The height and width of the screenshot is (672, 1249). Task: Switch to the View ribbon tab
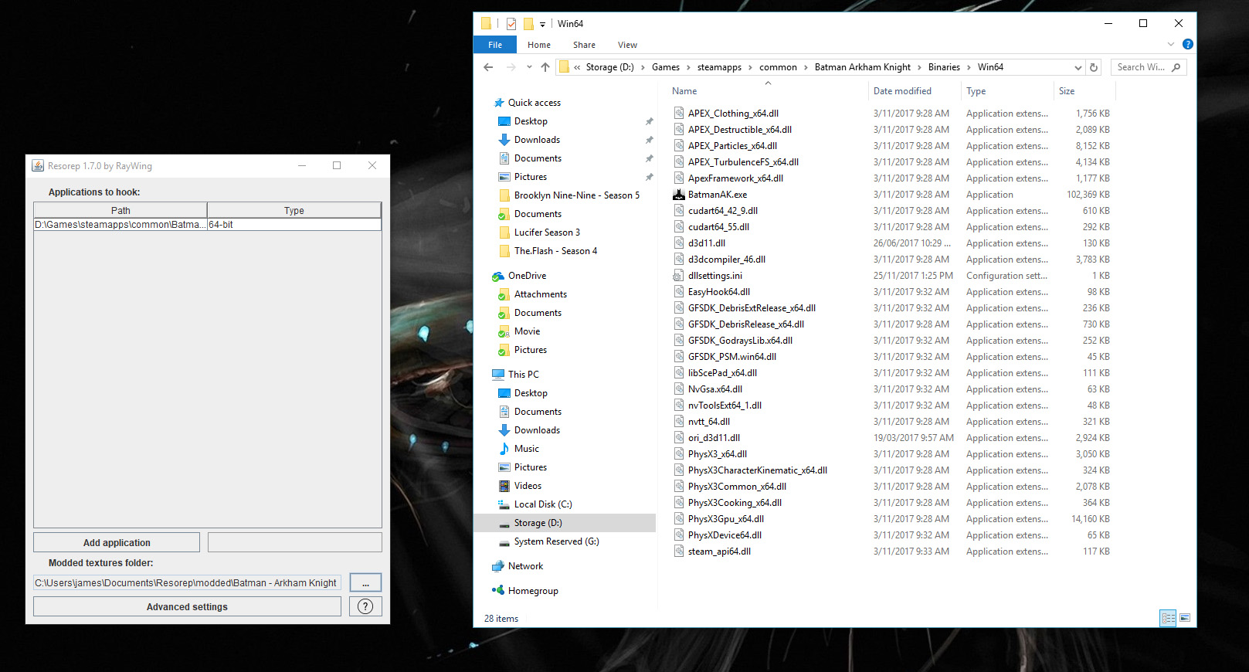pyautogui.click(x=627, y=45)
